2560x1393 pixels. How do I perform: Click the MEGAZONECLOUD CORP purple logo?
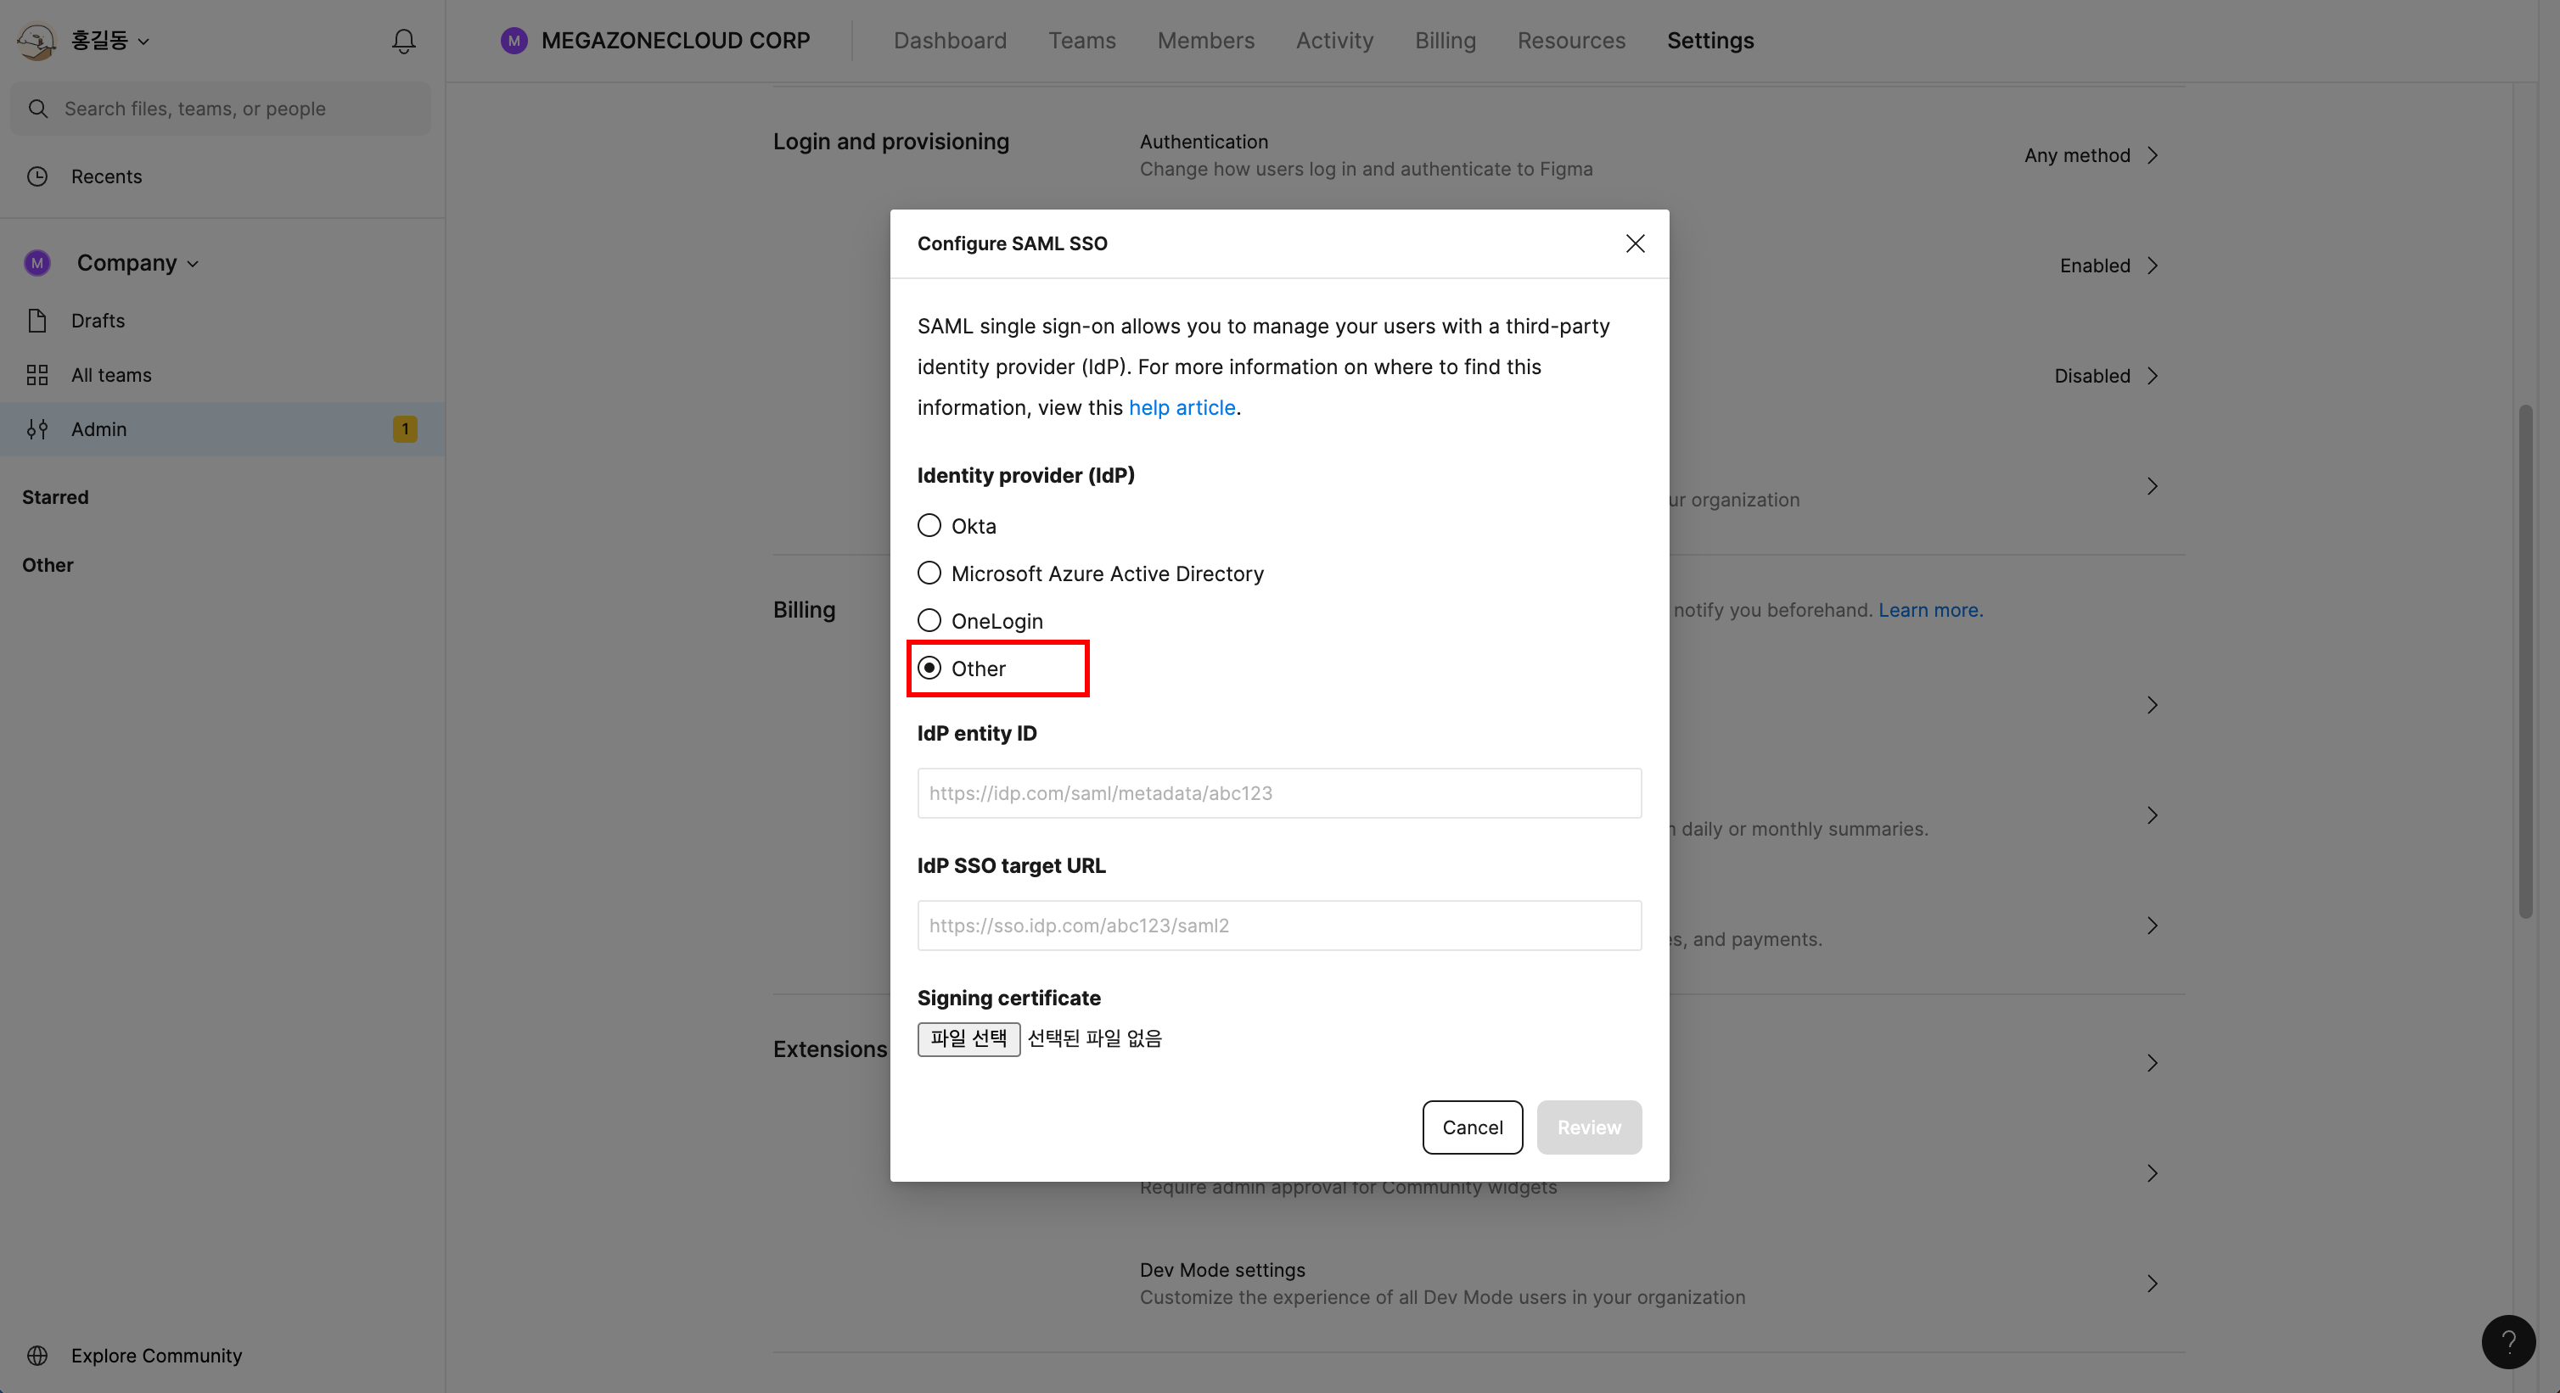click(514, 41)
